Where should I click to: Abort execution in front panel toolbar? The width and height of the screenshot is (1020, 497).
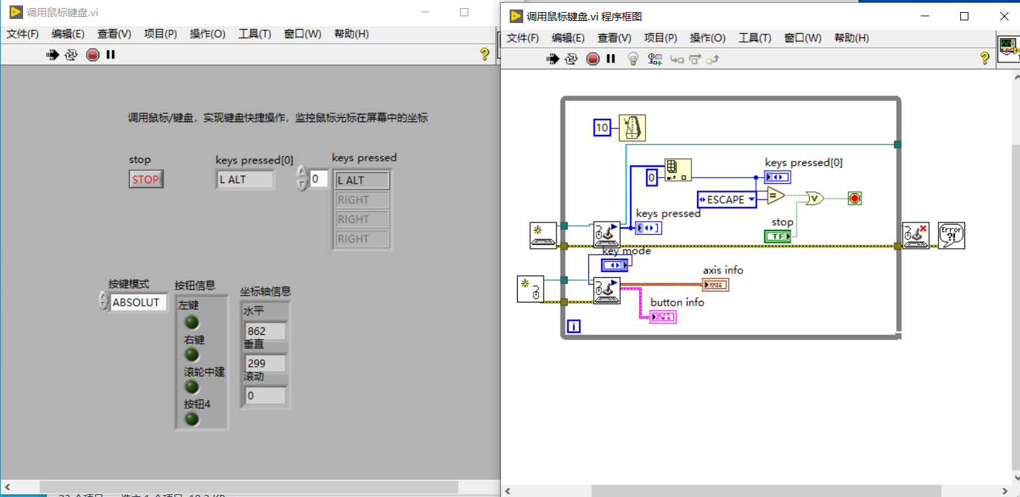pyautogui.click(x=93, y=55)
